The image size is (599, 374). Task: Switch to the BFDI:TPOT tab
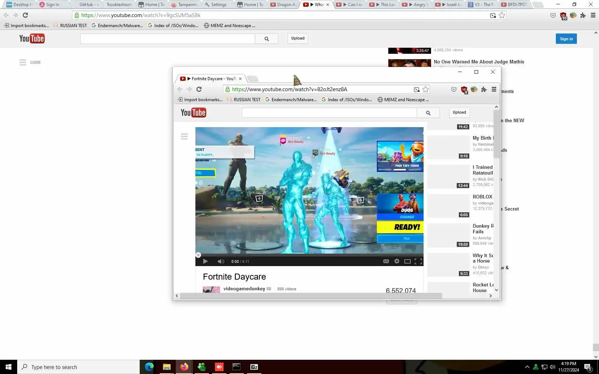tap(514, 5)
